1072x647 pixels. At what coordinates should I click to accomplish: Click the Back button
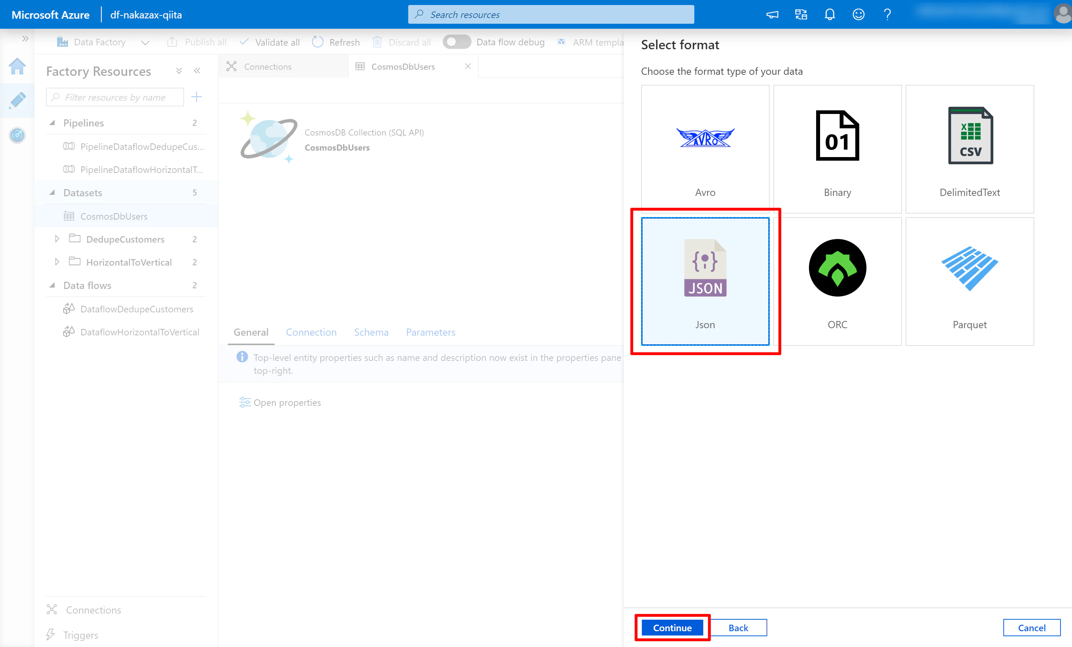tap(738, 628)
